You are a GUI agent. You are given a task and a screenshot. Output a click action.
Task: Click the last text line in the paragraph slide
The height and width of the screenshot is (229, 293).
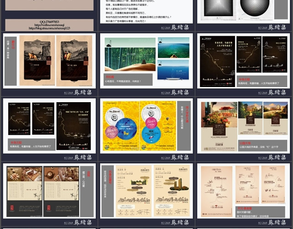[x=126, y=22]
